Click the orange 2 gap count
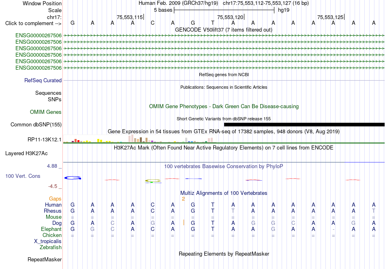Screen dimensions: 385x269 pos(183,199)
